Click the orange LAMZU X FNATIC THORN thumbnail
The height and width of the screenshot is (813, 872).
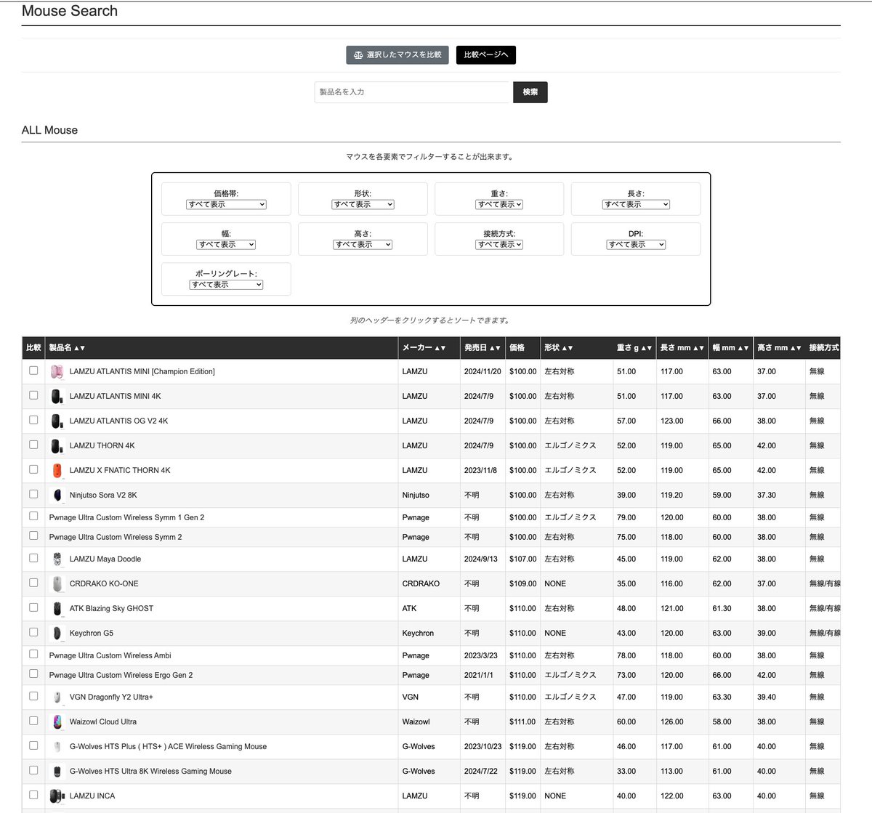(x=57, y=471)
